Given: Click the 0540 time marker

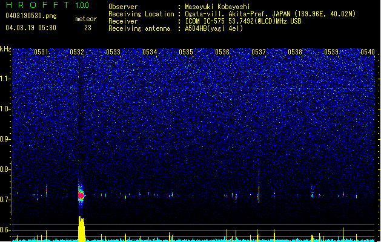Looking at the screenshot, I should click(x=368, y=52).
